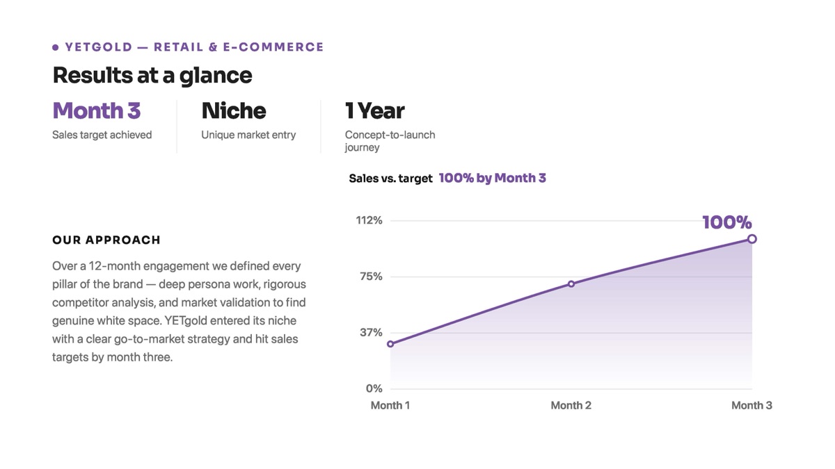Select the Results at a glance title
The image size is (835, 469).
click(x=152, y=75)
